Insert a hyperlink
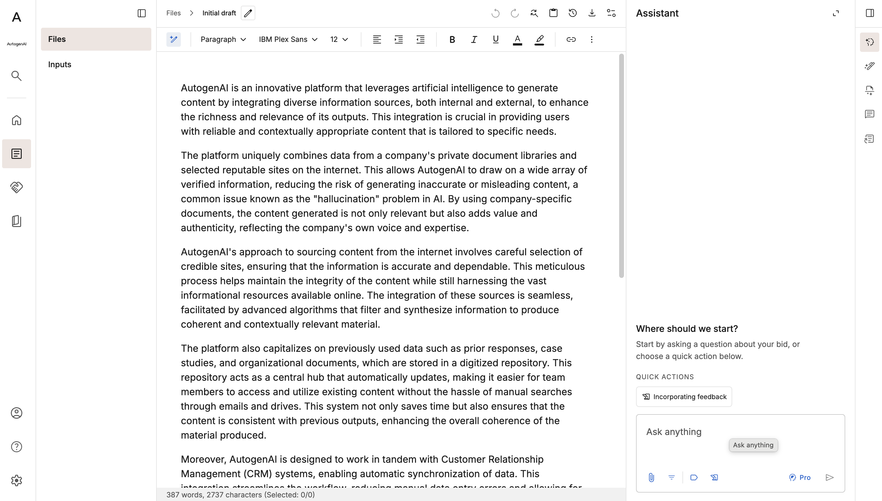The image size is (882, 501). [x=571, y=39]
